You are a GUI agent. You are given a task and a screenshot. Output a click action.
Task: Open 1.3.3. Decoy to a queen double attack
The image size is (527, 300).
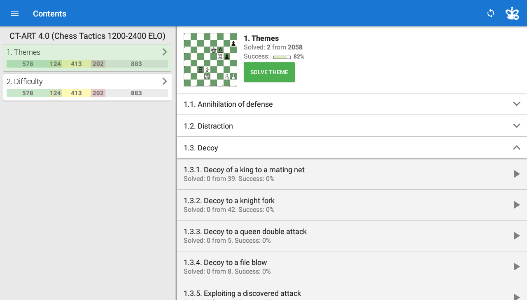[x=352, y=236]
